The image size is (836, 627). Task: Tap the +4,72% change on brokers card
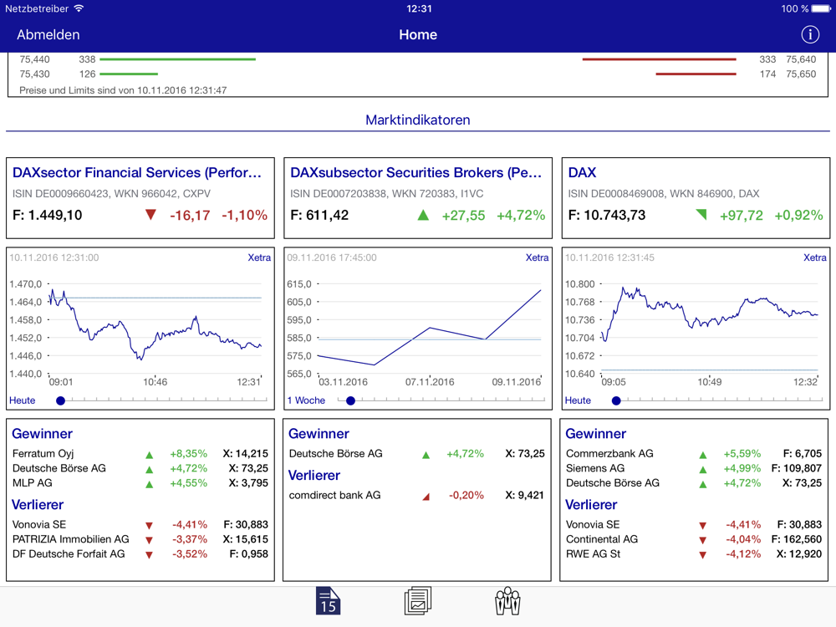(x=521, y=216)
